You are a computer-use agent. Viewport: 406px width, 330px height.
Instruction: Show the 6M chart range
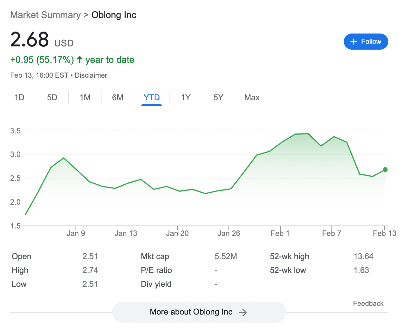[x=118, y=98]
